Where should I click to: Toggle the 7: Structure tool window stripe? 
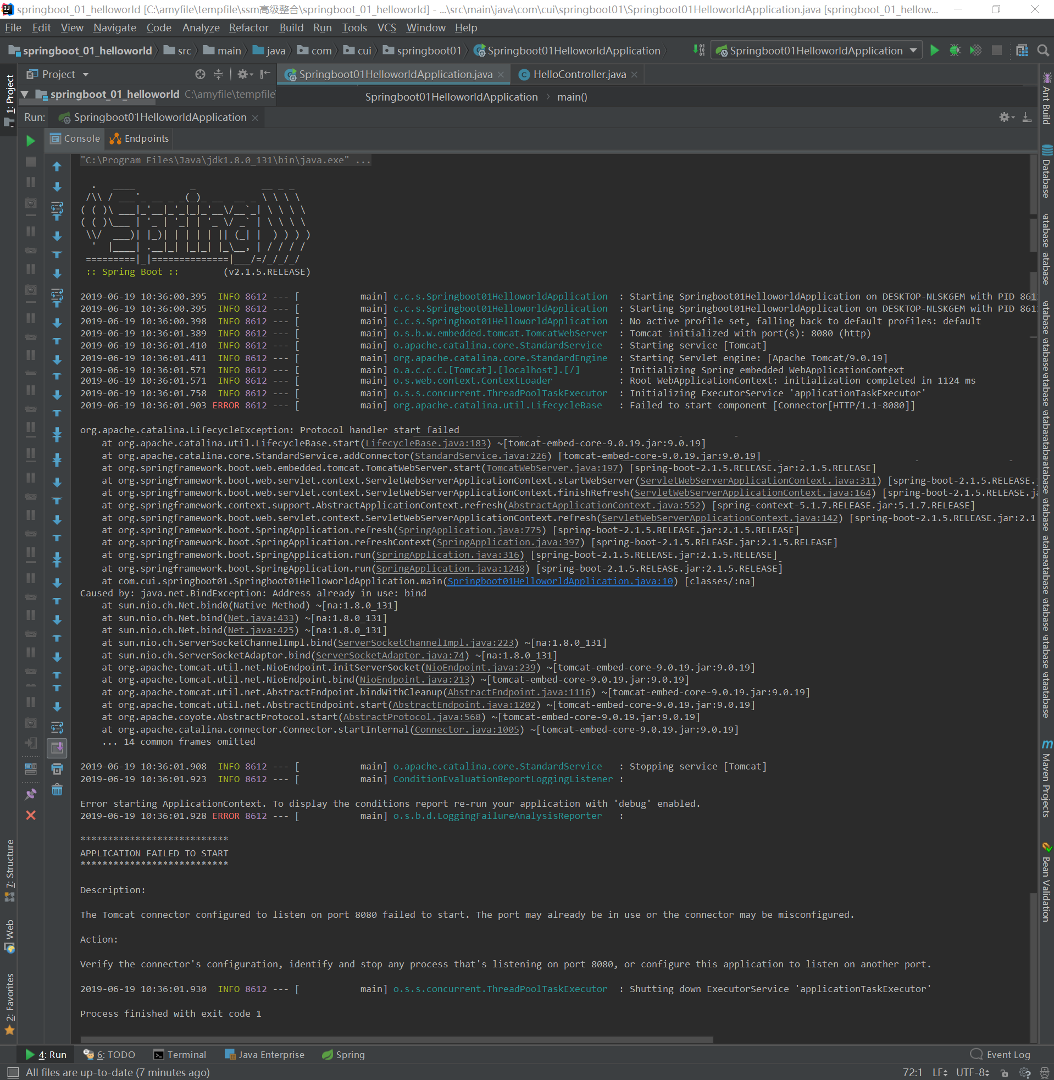pos(9,869)
